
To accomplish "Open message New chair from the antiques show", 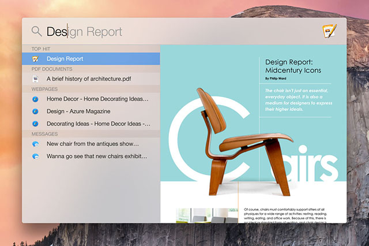I will pyautogui.click(x=92, y=144).
